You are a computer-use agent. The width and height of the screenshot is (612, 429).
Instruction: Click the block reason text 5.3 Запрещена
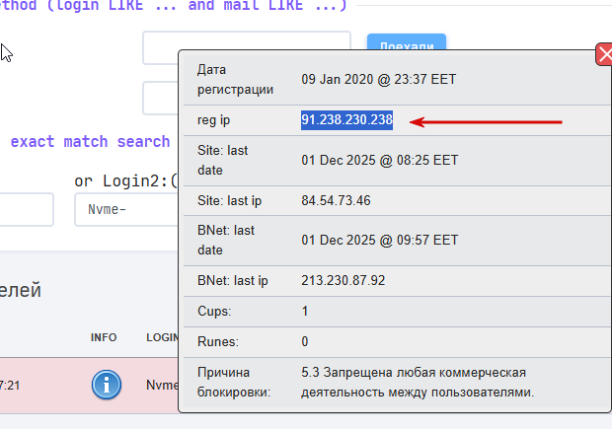coord(418,383)
